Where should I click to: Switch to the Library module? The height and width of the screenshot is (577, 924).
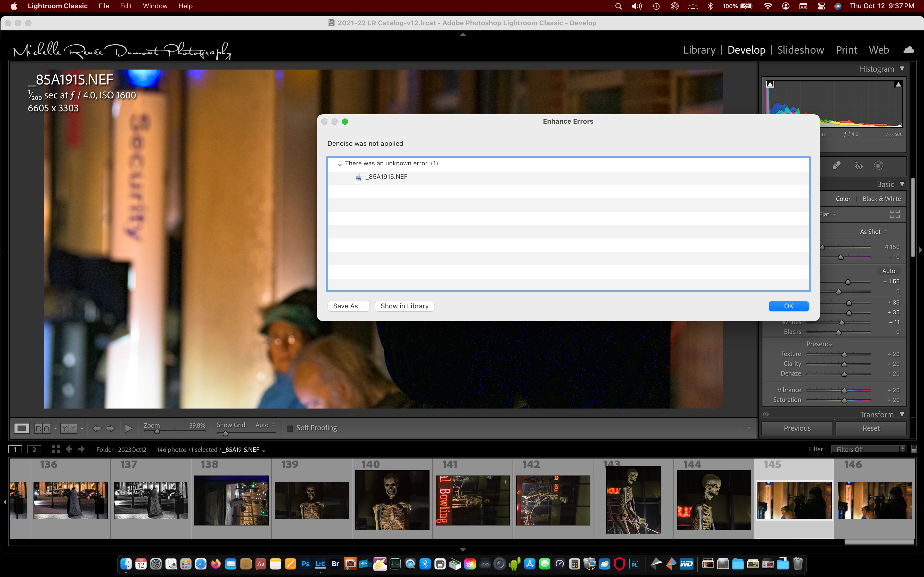click(x=699, y=50)
